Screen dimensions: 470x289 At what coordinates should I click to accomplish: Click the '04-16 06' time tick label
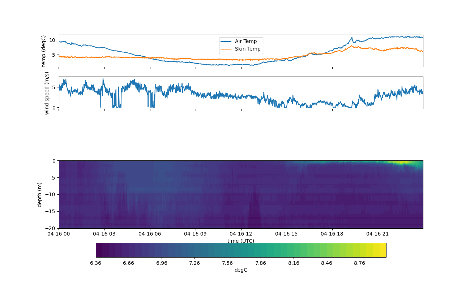pos(150,234)
